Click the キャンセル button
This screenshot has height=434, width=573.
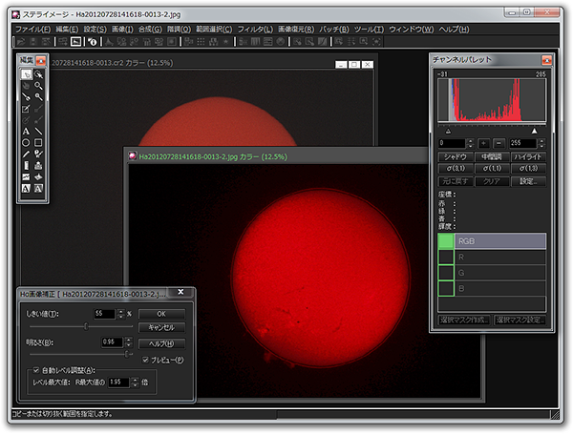[161, 327]
